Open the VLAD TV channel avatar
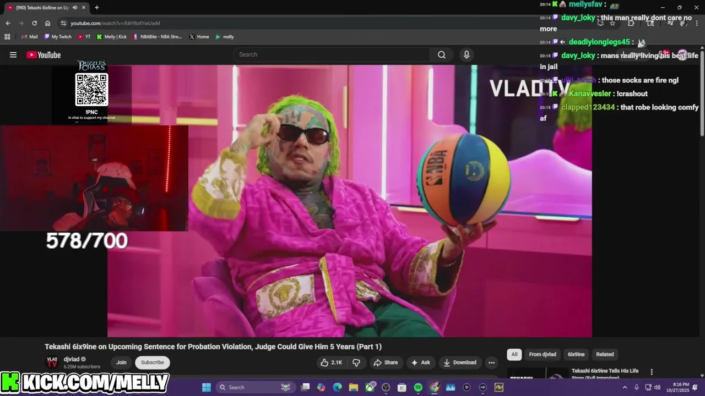Image resolution: width=705 pixels, height=396 pixels. coord(52,362)
